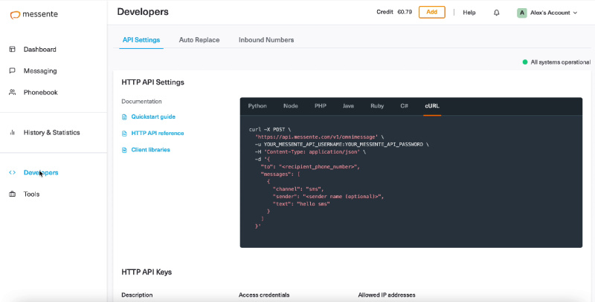Viewport: 595px width, 302px height.
Task: Select the C# code tab
Action: point(404,106)
